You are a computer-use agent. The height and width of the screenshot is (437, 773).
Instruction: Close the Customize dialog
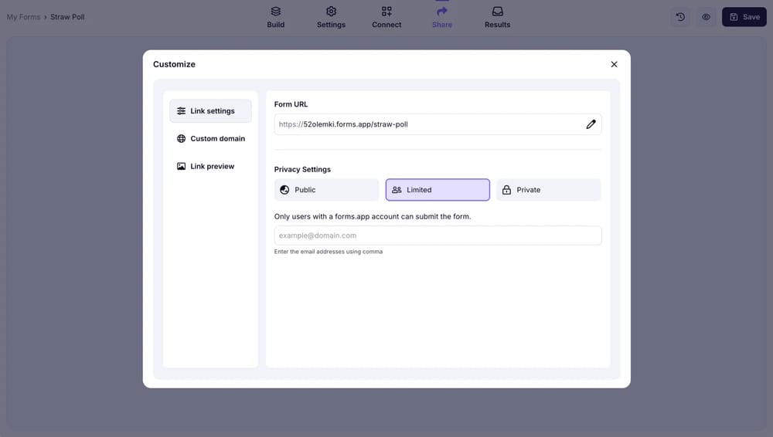tap(614, 65)
